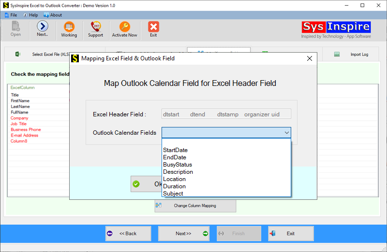Screen dimensions: 387x252
Task: Open the About menu
Action: [x=53, y=15]
